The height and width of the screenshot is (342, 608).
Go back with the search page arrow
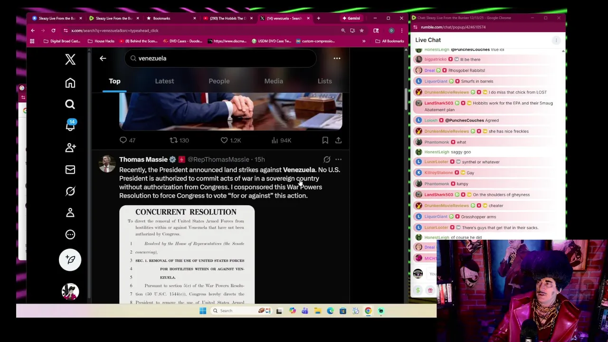(x=103, y=58)
